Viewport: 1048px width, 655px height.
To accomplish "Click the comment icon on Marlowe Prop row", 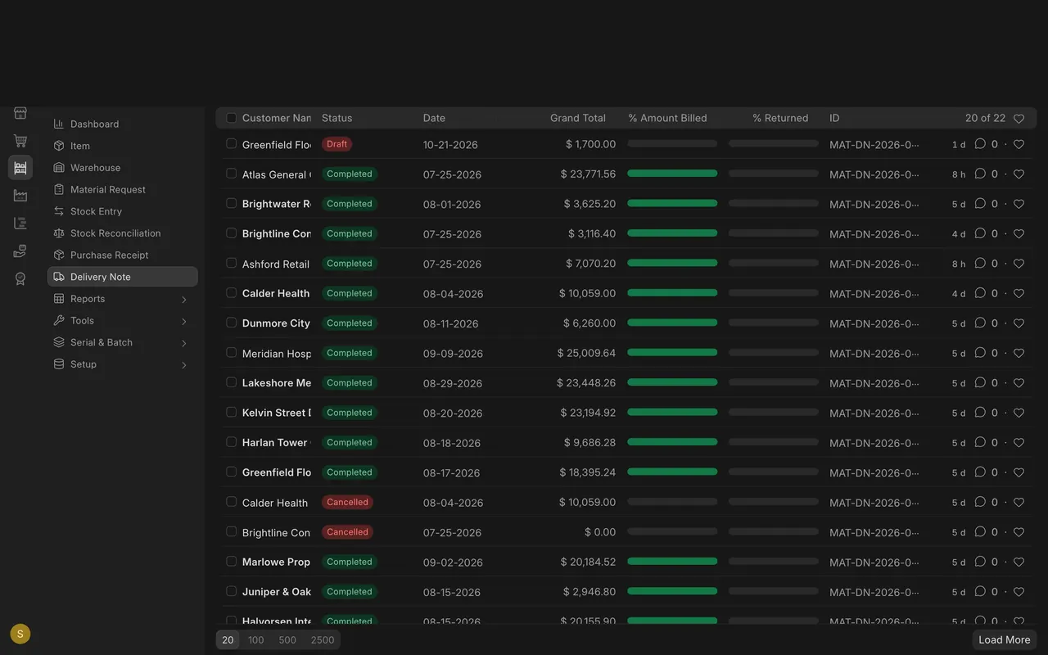I will pos(980,562).
